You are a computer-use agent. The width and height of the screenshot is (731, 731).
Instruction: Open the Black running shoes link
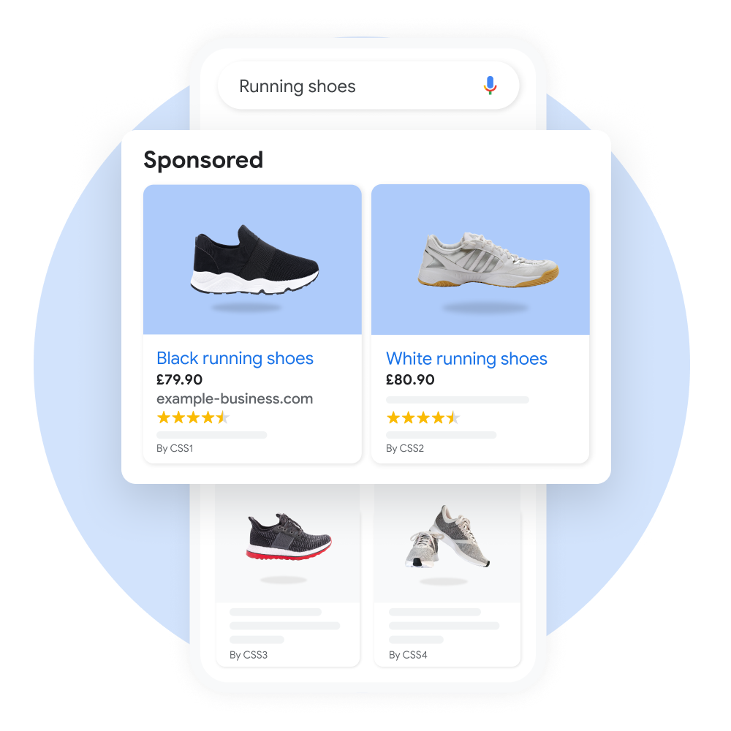point(235,358)
